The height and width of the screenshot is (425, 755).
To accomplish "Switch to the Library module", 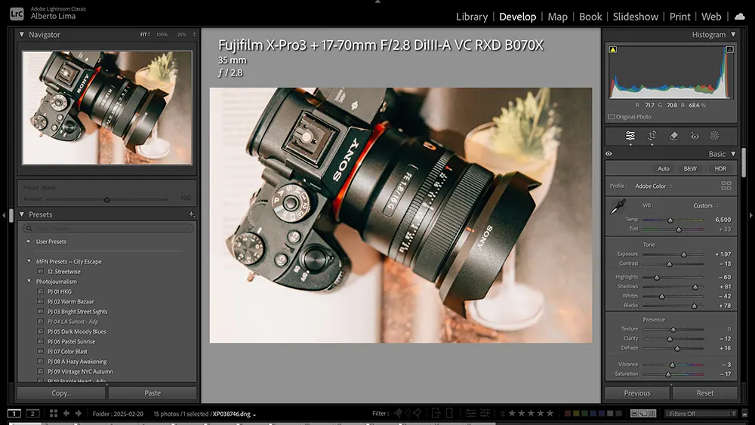I will pyautogui.click(x=472, y=17).
